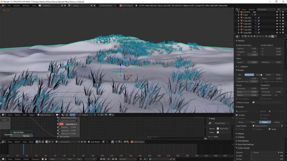This screenshot has height=161, width=287.
Task: Click the timeline record keyframe button
Action: click(141, 159)
